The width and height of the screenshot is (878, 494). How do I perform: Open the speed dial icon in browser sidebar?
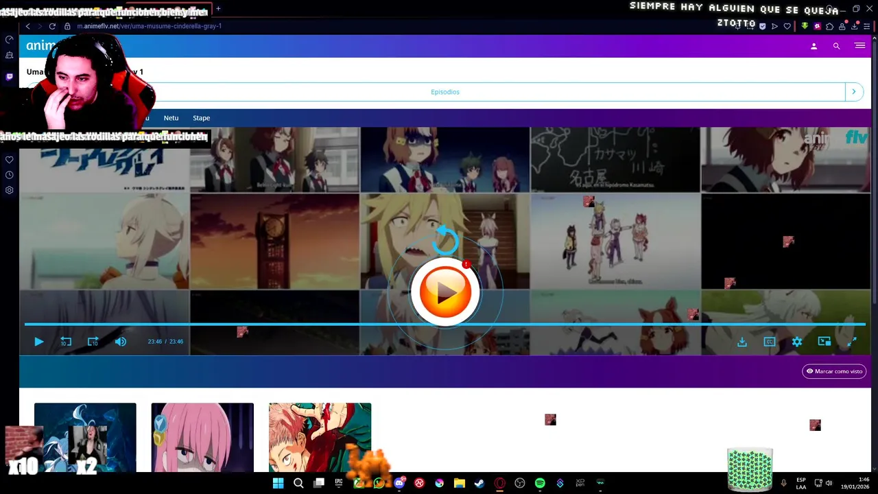coord(9,40)
